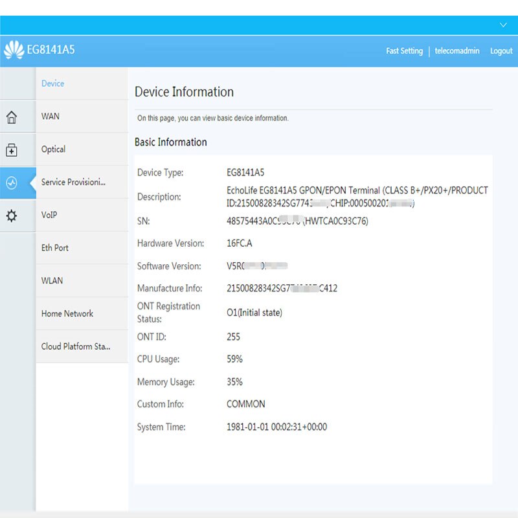Click the Device Type value EG8141A5
The height and width of the screenshot is (518, 518).
coord(245,172)
